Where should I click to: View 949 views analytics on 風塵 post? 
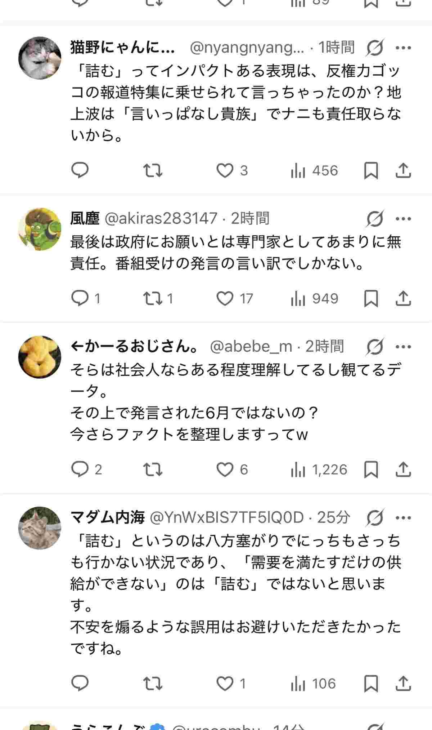pos(314,299)
